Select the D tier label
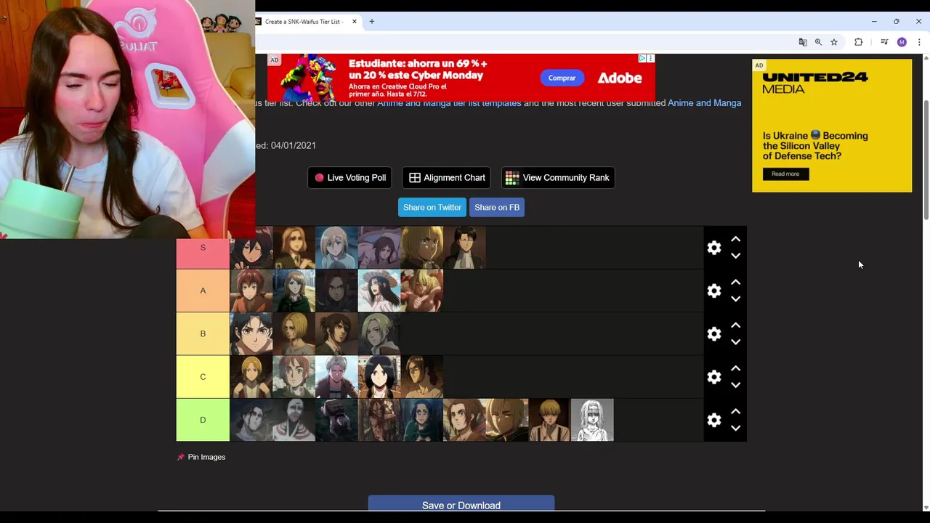 click(203, 420)
